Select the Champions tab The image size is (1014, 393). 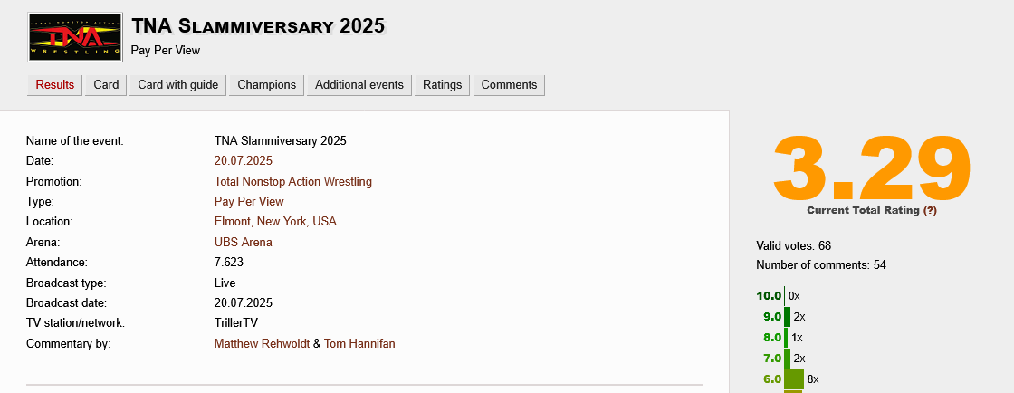[266, 85]
